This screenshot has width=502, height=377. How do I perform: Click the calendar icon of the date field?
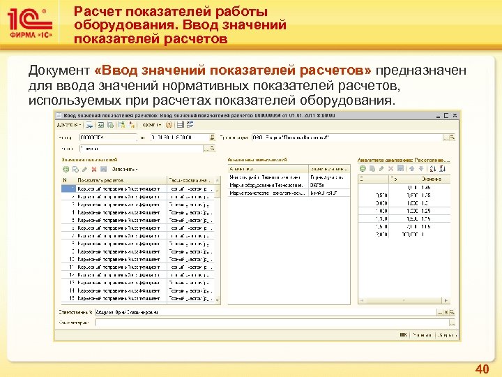212,138
